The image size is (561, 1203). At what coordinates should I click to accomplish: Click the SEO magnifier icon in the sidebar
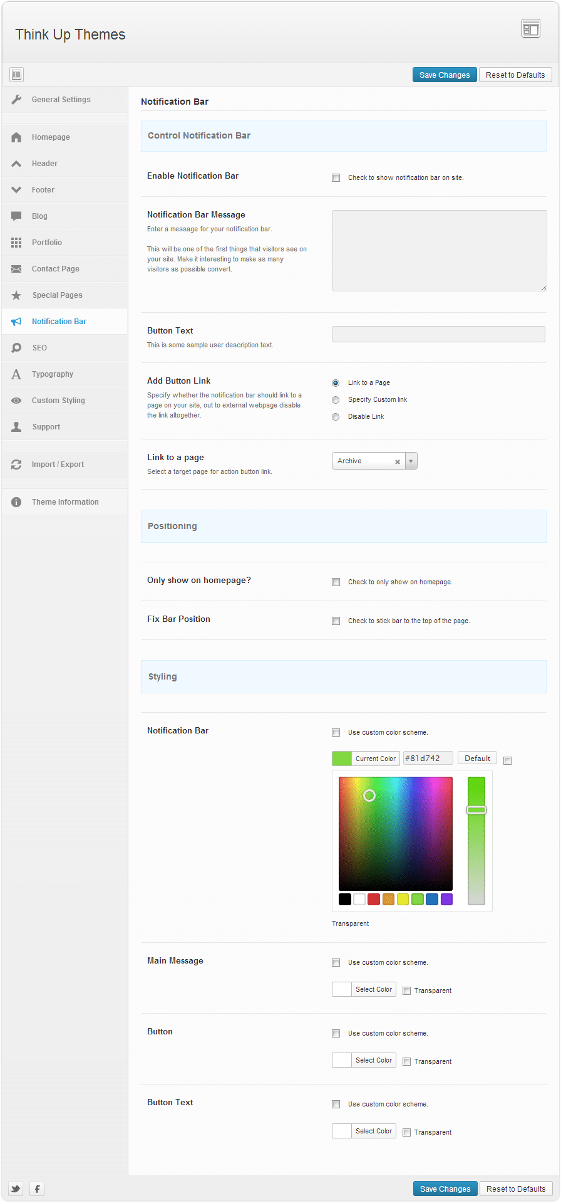tap(17, 348)
